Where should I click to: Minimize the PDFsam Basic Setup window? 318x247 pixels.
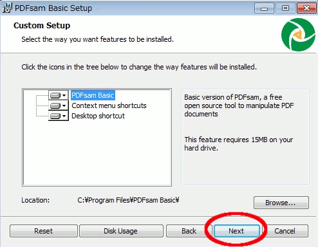coord(264,8)
